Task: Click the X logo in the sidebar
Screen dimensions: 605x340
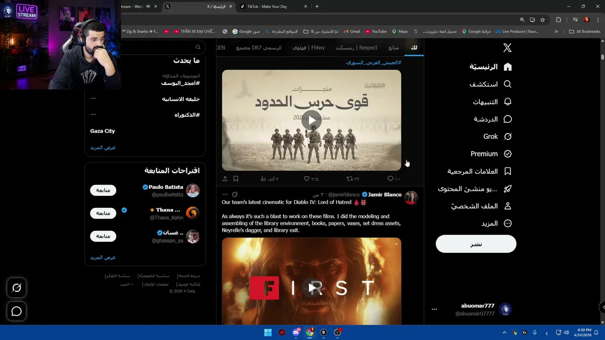Action: [507, 48]
